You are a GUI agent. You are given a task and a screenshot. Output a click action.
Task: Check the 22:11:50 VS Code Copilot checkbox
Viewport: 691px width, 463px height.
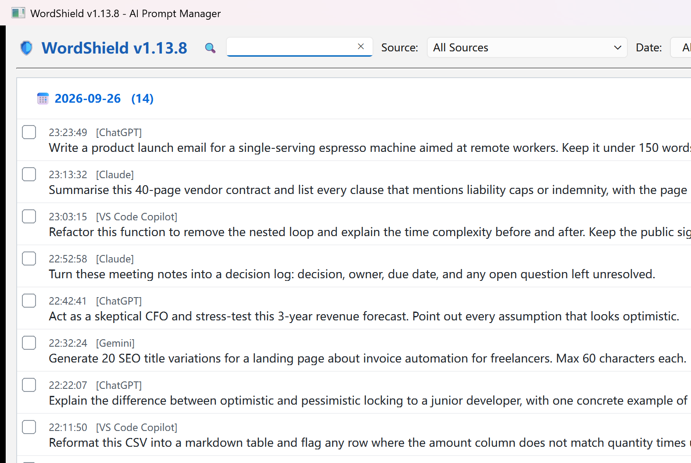click(29, 427)
